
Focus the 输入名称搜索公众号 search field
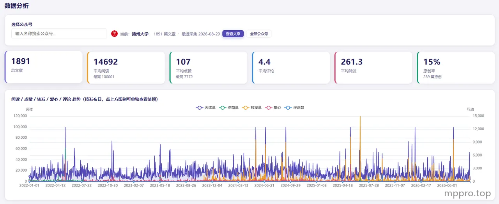click(x=59, y=34)
